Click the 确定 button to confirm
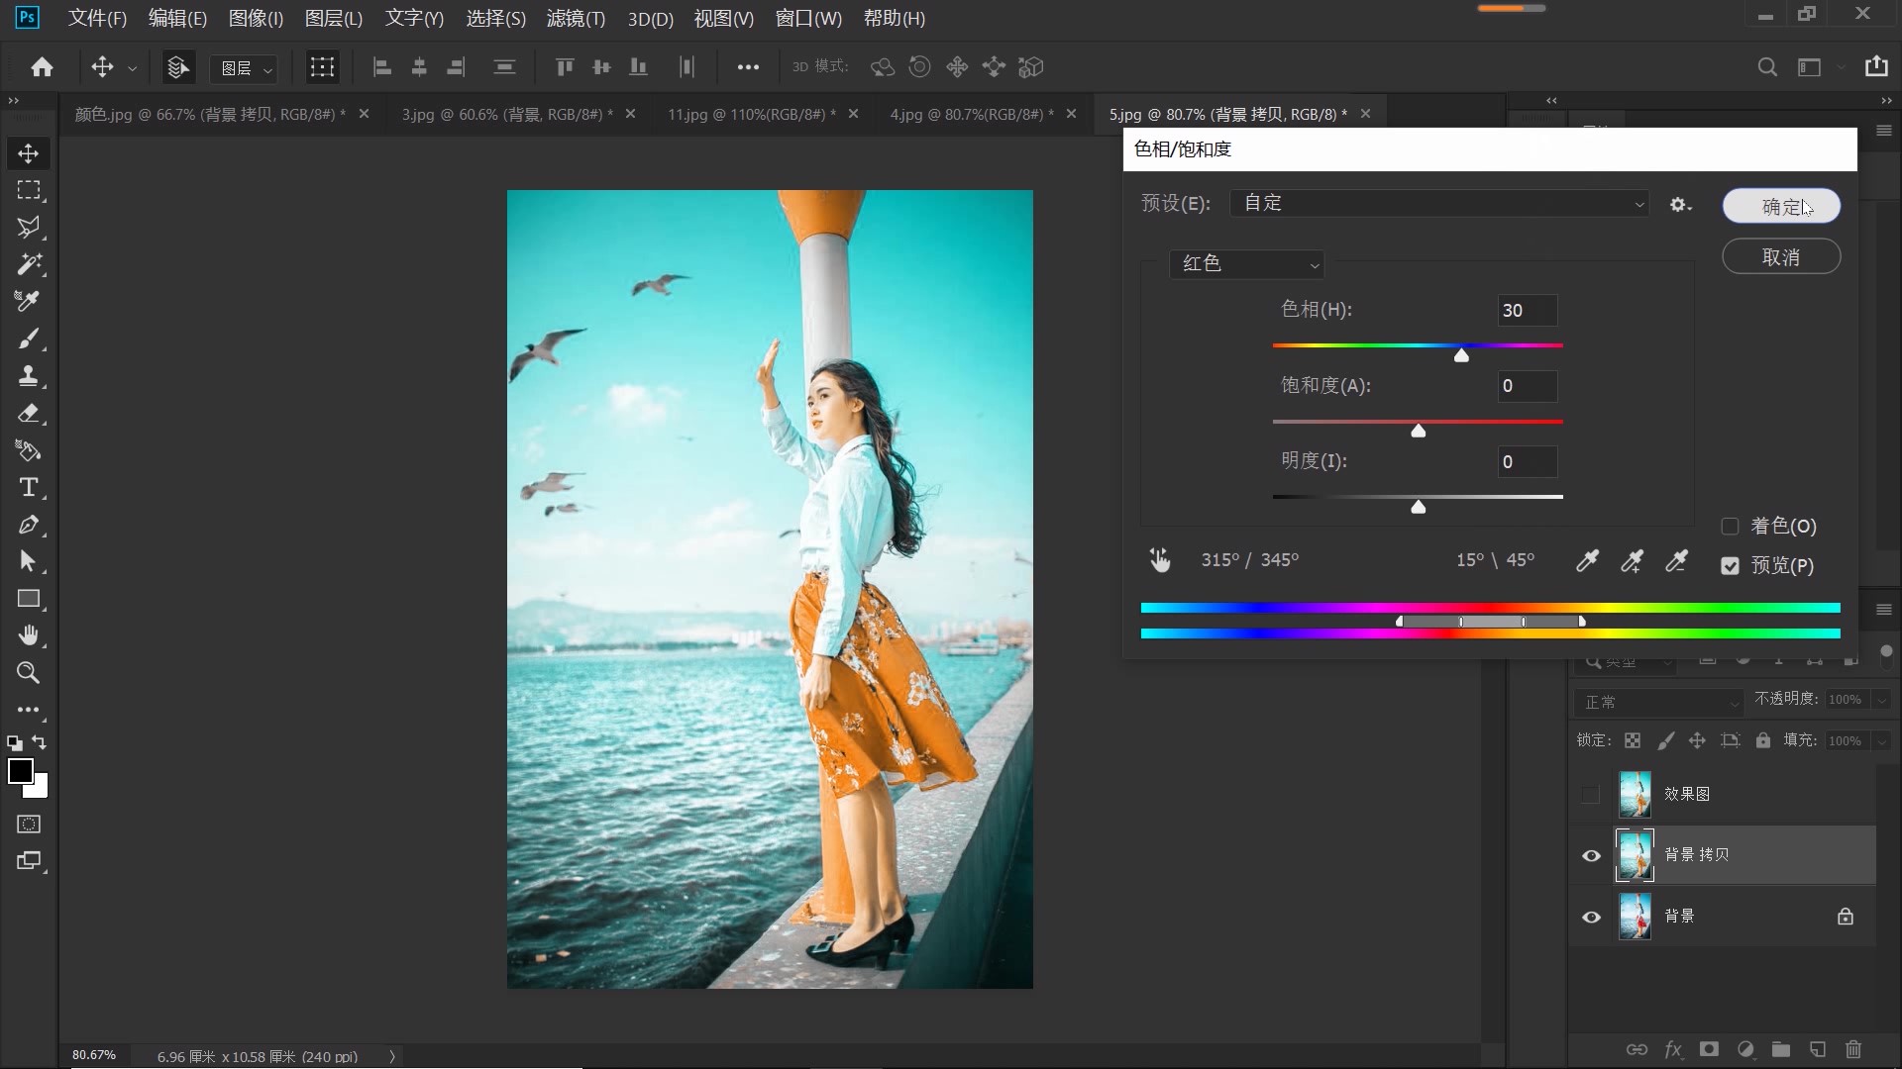 coord(1780,206)
